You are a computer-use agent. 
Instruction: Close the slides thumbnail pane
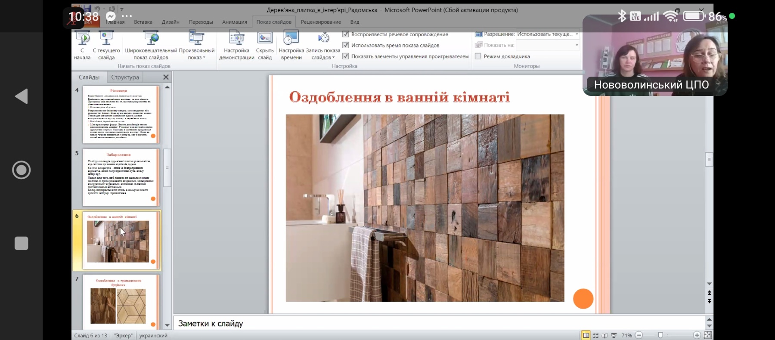166,77
